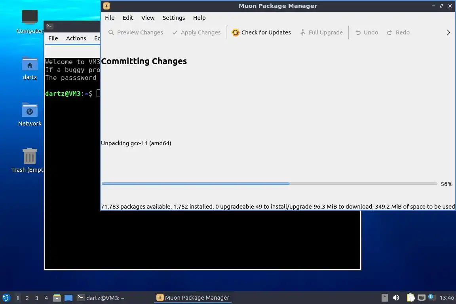Image resolution: width=456 pixels, height=304 pixels.
Task: Click the commit progress bar
Action: coord(269,184)
